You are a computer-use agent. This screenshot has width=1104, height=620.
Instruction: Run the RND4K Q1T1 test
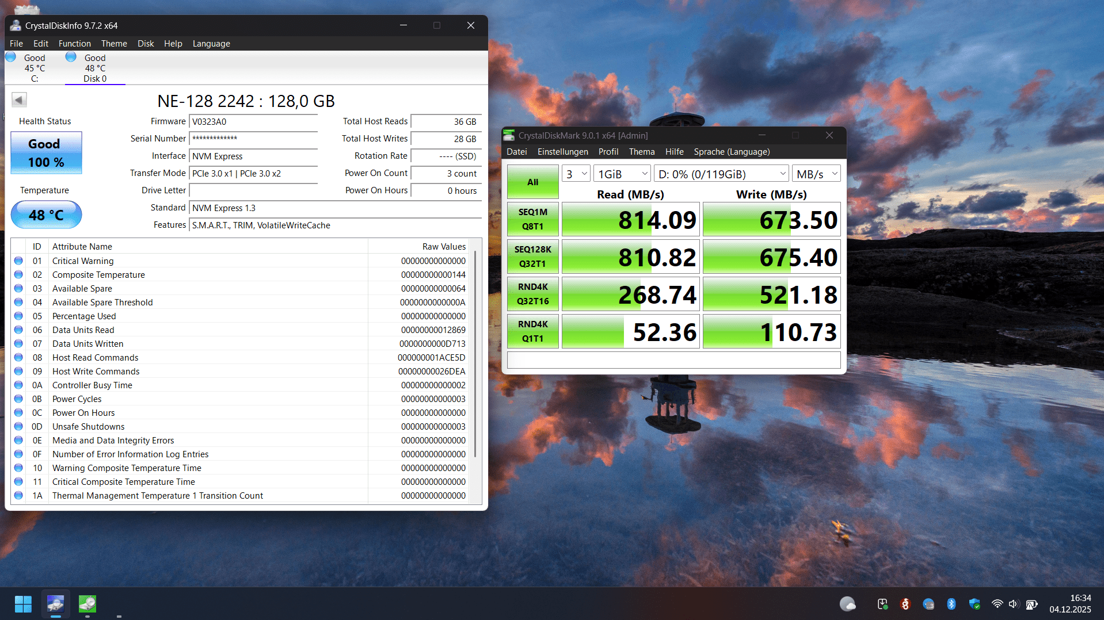pyautogui.click(x=533, y=331)
